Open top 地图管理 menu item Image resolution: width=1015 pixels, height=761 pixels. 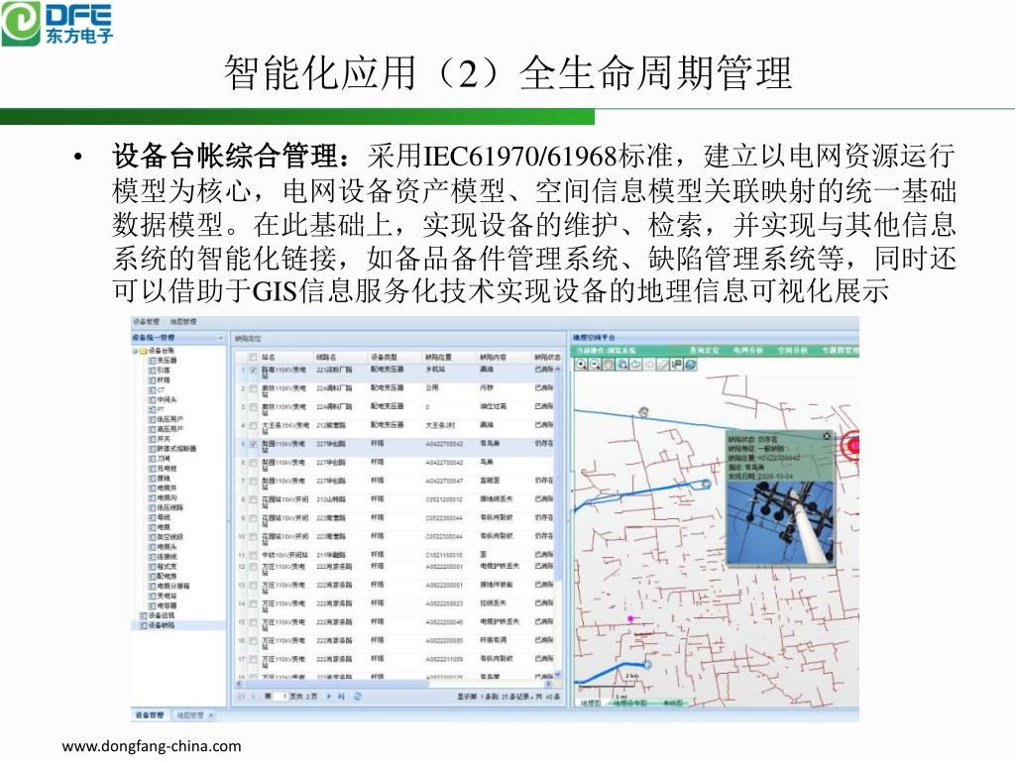click(183, 322)
